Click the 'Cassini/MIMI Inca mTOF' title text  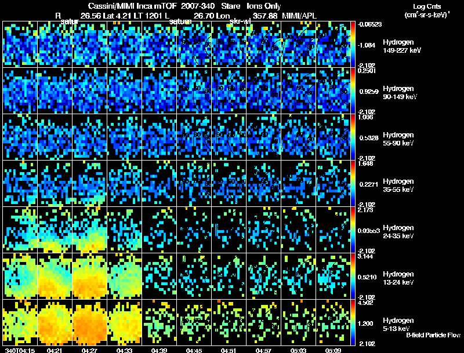[133, 6]
